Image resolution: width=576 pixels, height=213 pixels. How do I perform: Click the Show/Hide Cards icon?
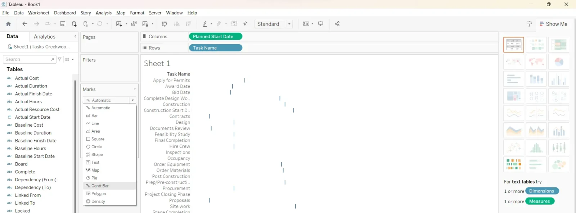click(x=306, y=24)
